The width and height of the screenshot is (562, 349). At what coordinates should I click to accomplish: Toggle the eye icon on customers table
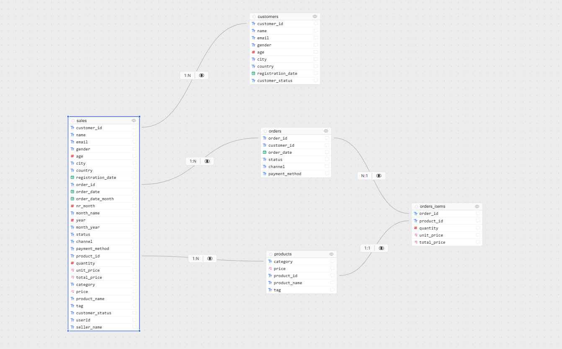coord(315,17)
